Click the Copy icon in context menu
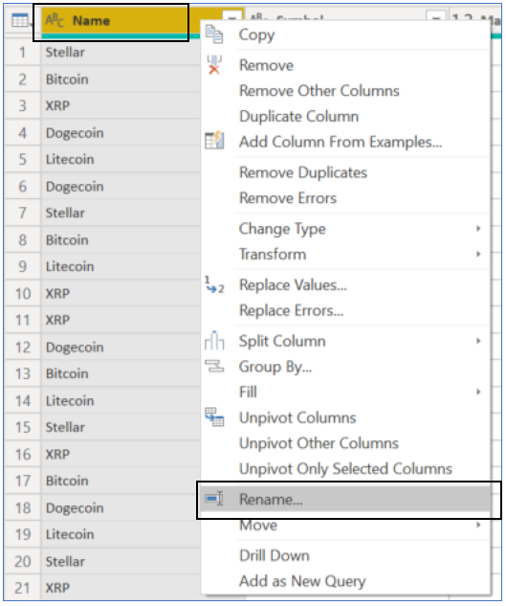The image size is (506, 606). tap(214, 34)
